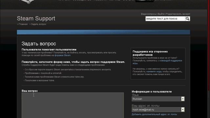Click the 'Ваш вопрос' field label
Viewport: 210px width, 118px height.
coord(30,91)
